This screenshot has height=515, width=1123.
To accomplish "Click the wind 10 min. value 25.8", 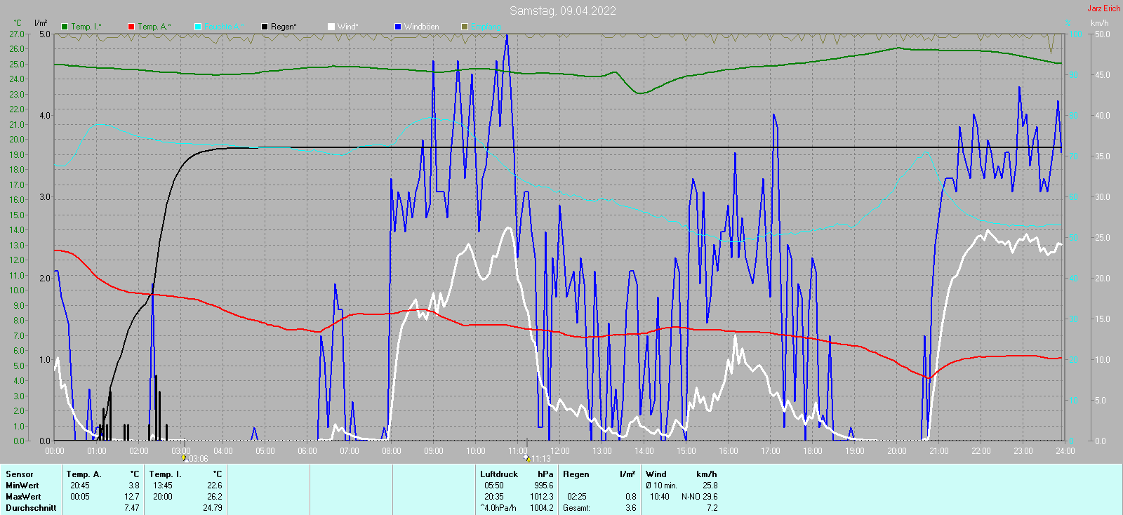I will click(710, 486).
